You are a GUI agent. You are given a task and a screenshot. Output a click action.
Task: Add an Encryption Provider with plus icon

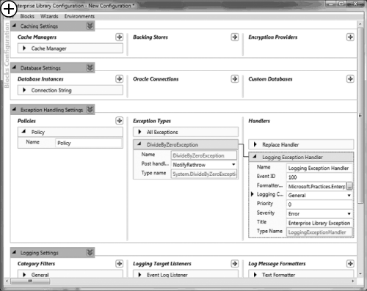pos(350,37)
